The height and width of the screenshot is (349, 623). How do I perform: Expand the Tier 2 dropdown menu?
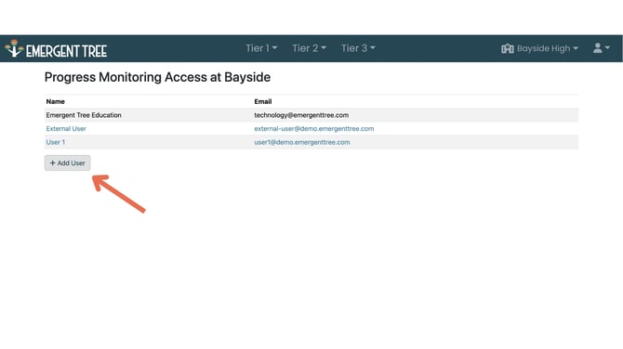click(309, 48)
